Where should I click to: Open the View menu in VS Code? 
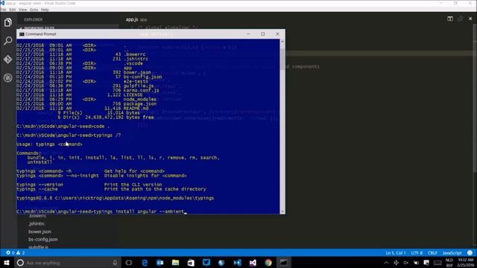[x=23, y=10]
